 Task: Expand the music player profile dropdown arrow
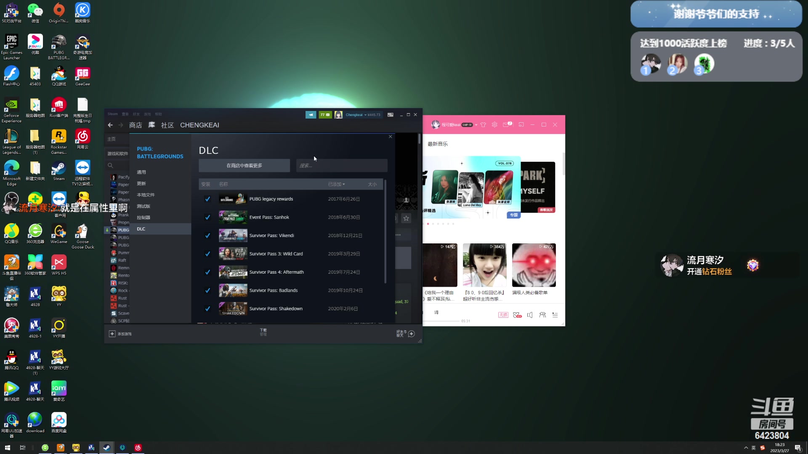click(x=476, y=125)
